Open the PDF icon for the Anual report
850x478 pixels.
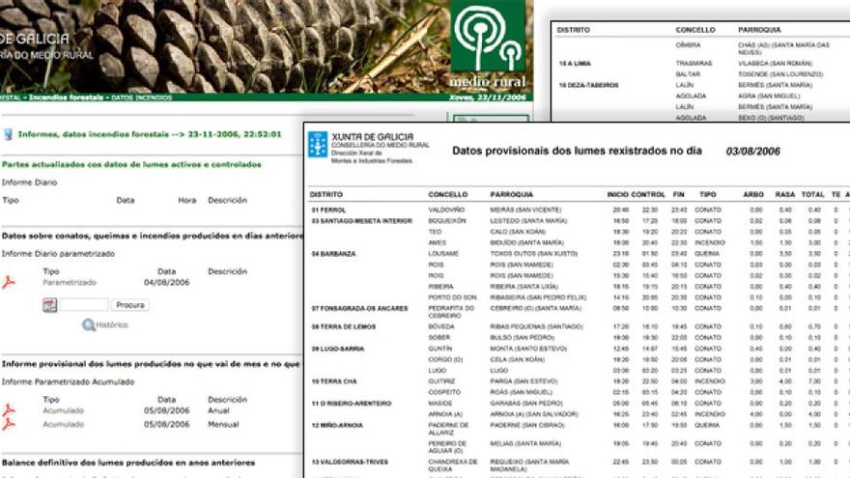(10, 409)
